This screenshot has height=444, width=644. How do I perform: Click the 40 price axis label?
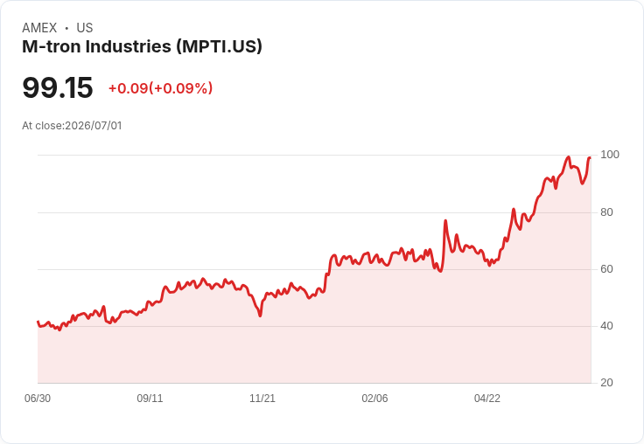click(x=606, y=326)
